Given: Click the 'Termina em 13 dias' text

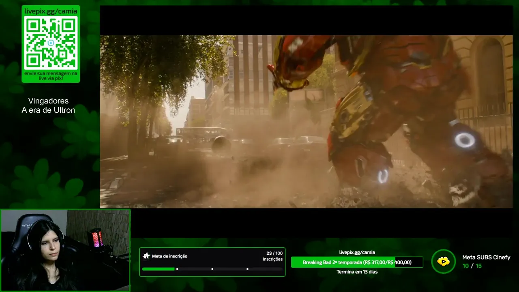Looking at the screenshot, I should [357, 272].
